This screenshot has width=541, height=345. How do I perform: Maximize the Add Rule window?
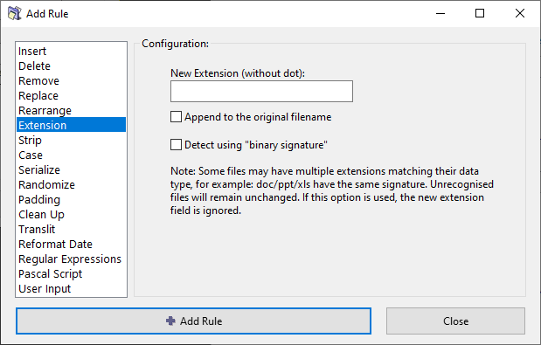click(x=480, y=13)
